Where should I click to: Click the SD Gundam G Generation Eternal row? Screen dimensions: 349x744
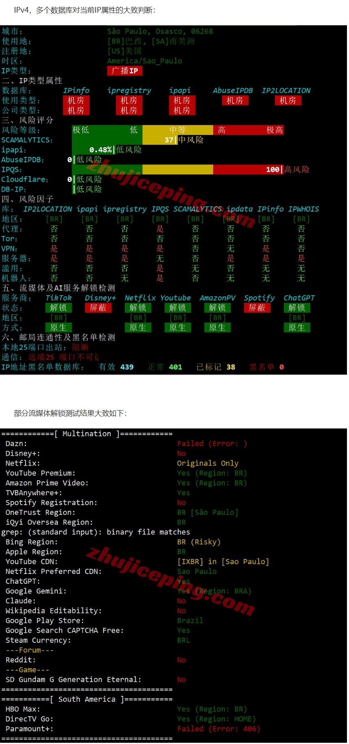96,680
